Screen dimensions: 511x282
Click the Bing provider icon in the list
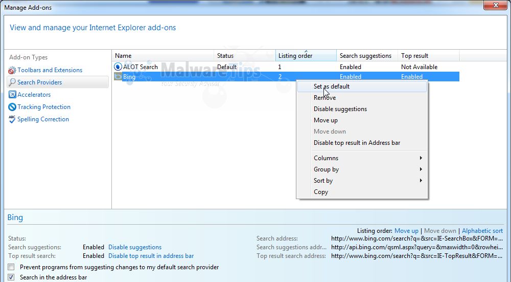(118, 77)
